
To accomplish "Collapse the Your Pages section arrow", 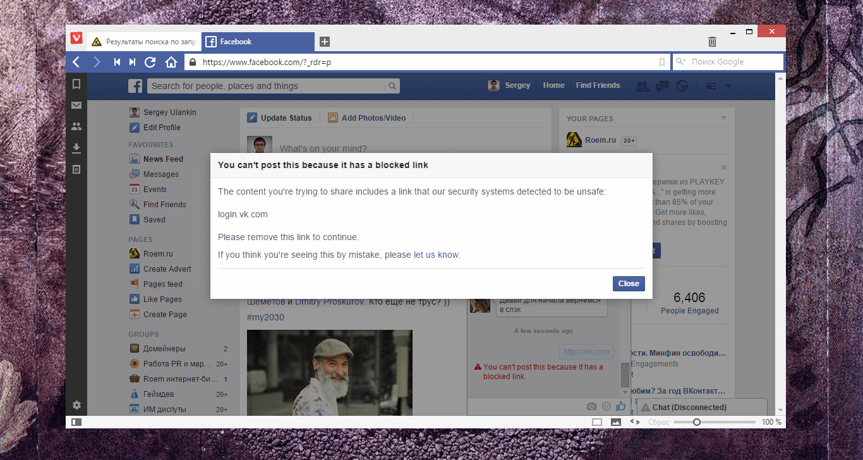I will click(x=723, y=118).
